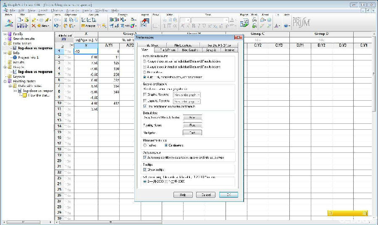Enable the Graphs Reset to checkbox
The width and height of the screenshot is (378, 225).
pyautogui.click(x=145, y=95)
